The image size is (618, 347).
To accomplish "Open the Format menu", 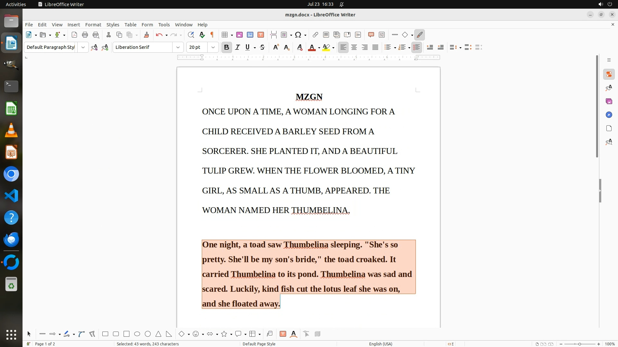I will (x=93, y=25).
